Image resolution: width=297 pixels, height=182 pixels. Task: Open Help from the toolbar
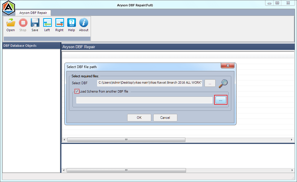tap(72, 22)
